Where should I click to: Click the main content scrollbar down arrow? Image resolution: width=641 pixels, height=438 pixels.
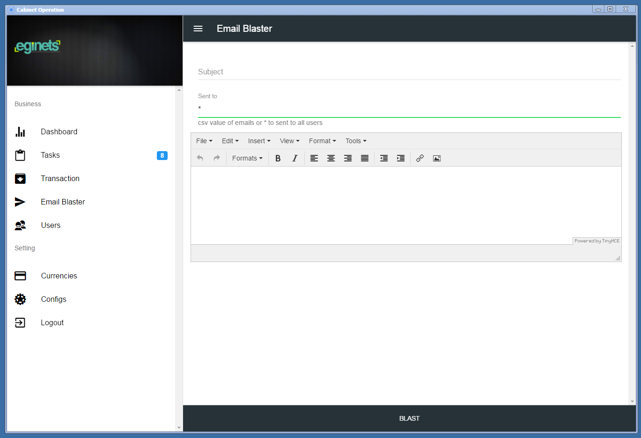coord(632,401)
